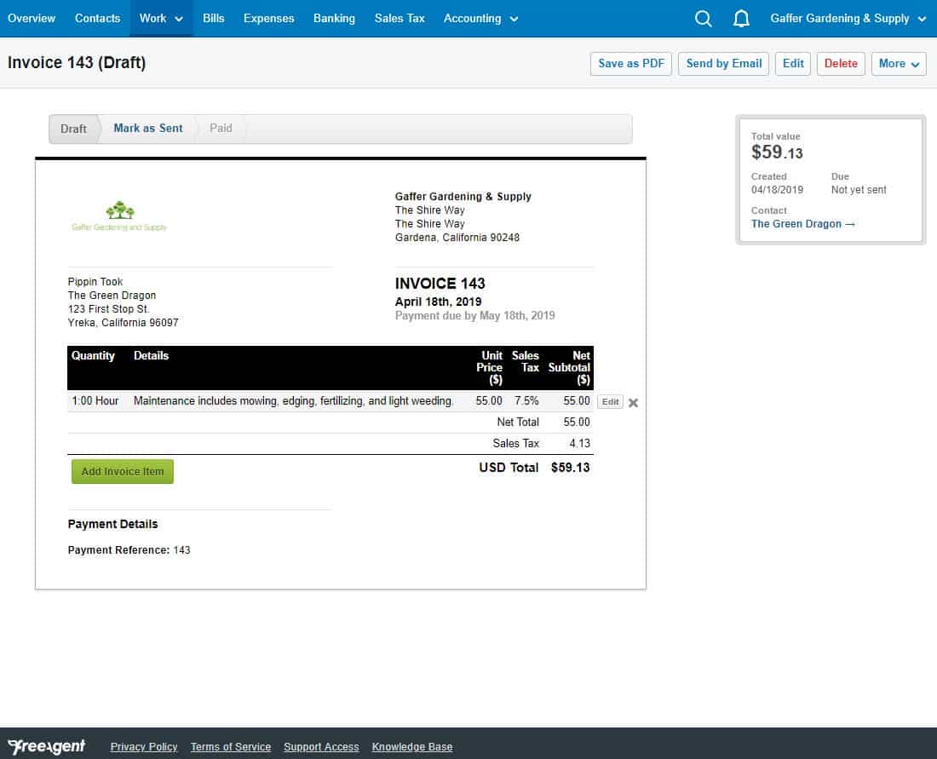This screenshot has width=937, height=759.
Task: Open the Sales Tax section
Action: [400, 19]
